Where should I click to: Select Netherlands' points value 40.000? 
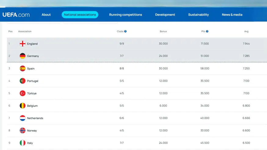pos(205,118)
